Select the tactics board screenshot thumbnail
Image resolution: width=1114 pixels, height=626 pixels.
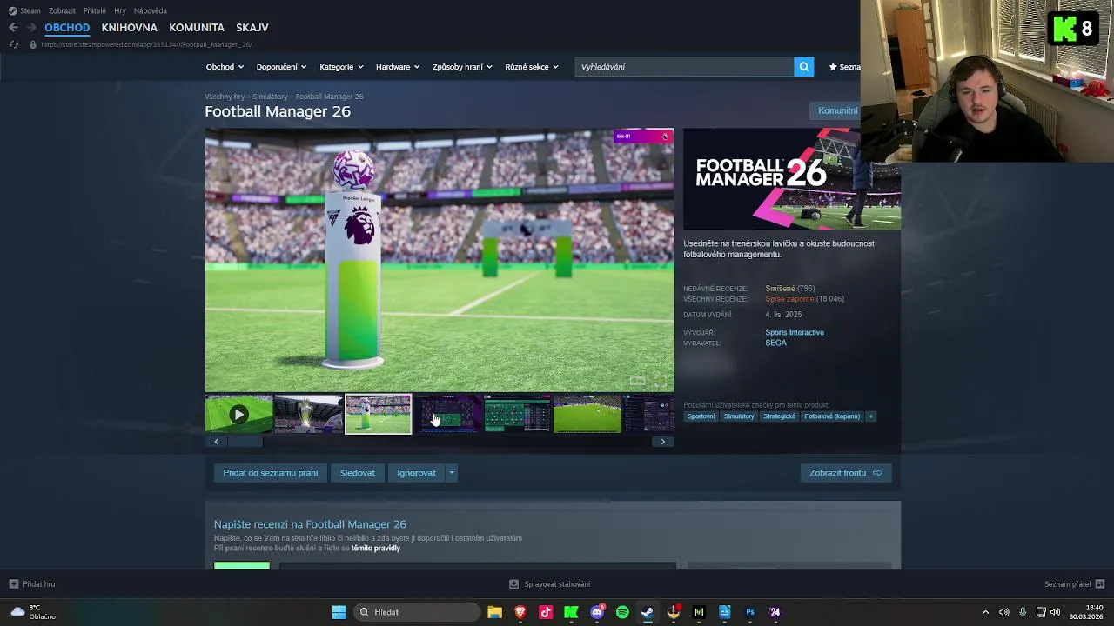pyautogui.click(x=517, y=414)
